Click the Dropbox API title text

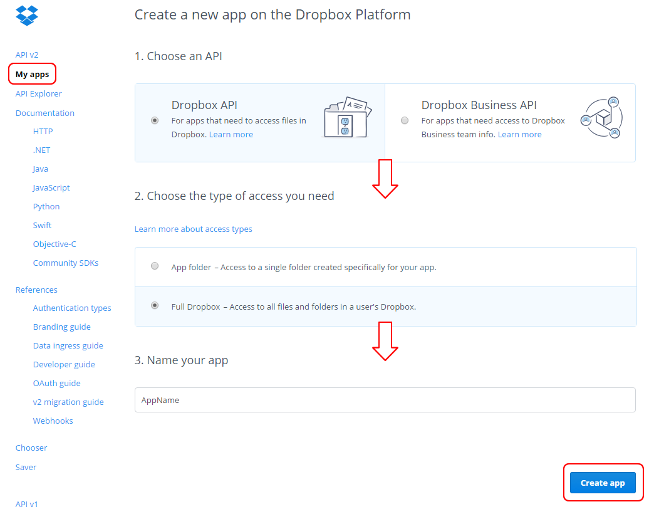coord(204,105)
